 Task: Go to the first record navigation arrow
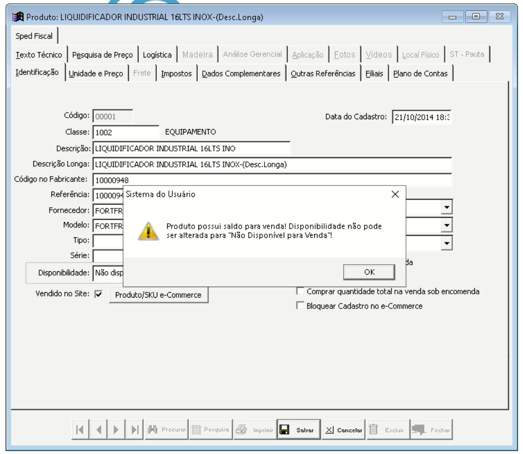(80, 429)
